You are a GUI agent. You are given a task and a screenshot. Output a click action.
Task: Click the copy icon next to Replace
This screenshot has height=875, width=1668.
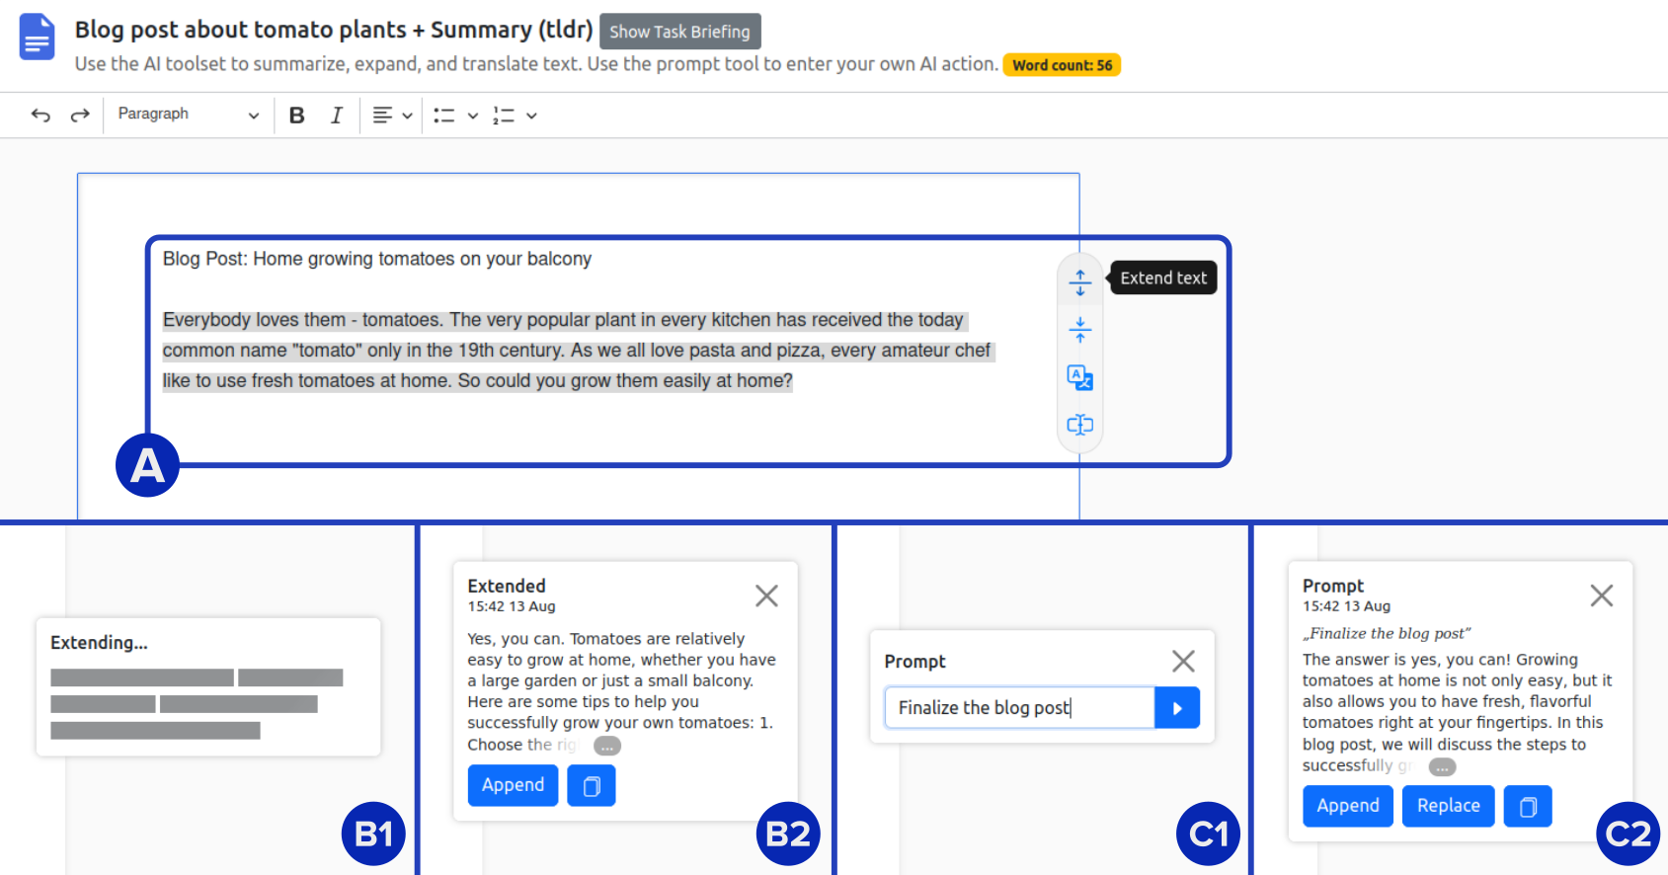[x=1528, y=807]
